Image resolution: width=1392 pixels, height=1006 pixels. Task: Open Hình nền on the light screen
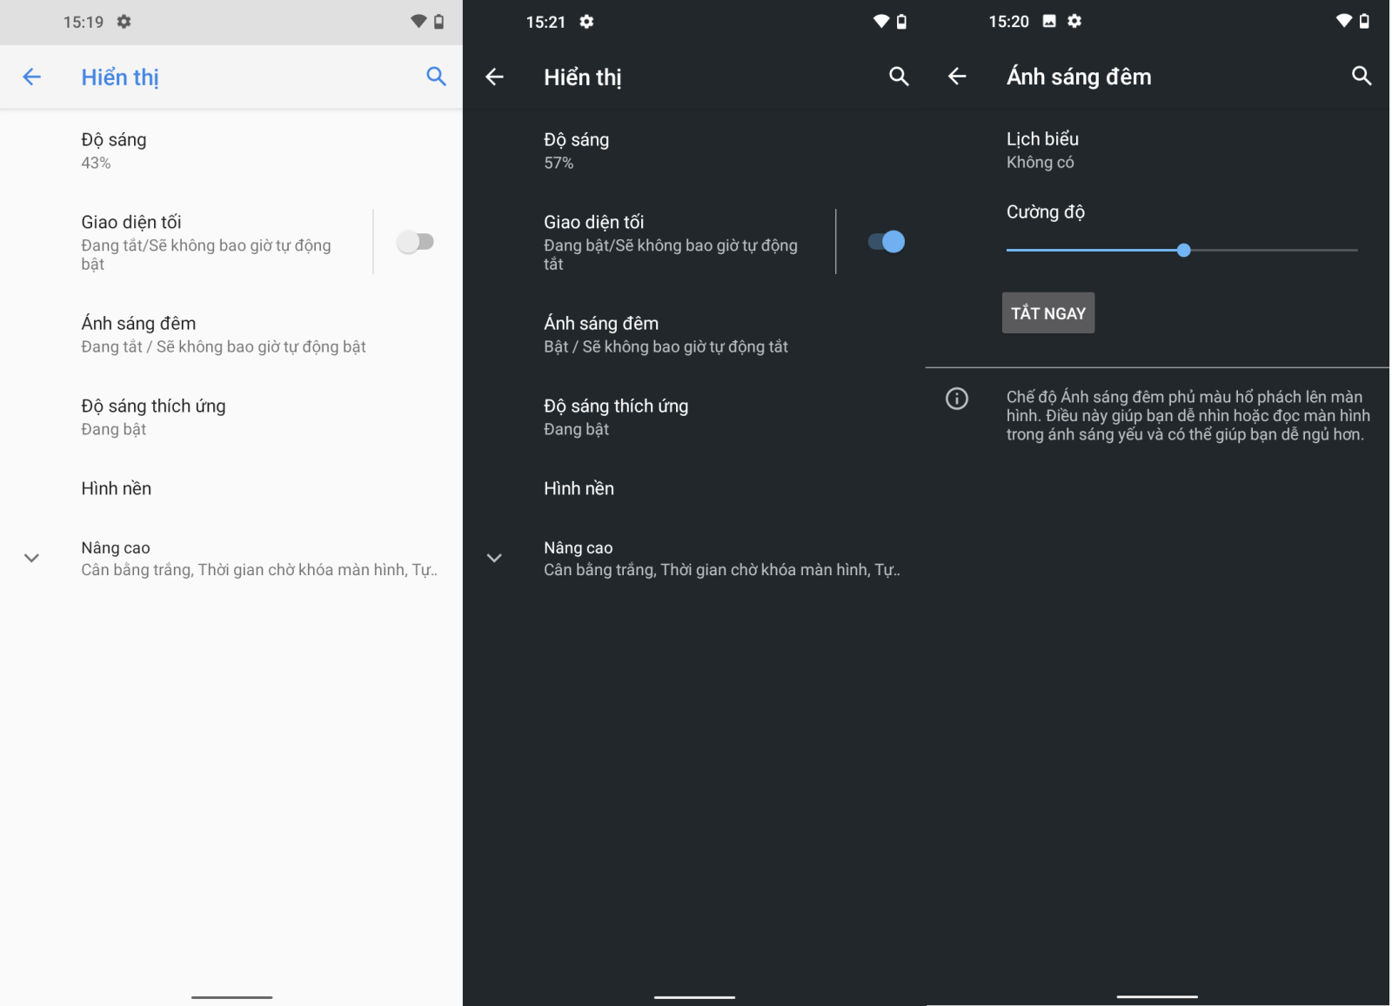231,488
